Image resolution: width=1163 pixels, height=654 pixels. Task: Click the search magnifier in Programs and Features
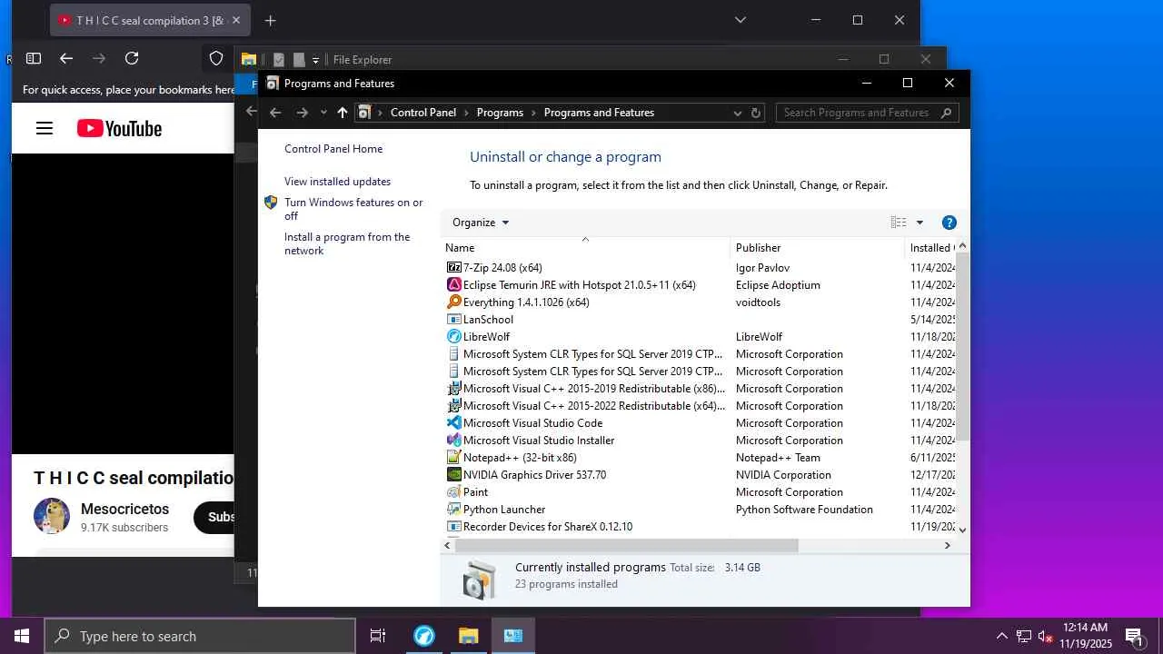[946, 113]
